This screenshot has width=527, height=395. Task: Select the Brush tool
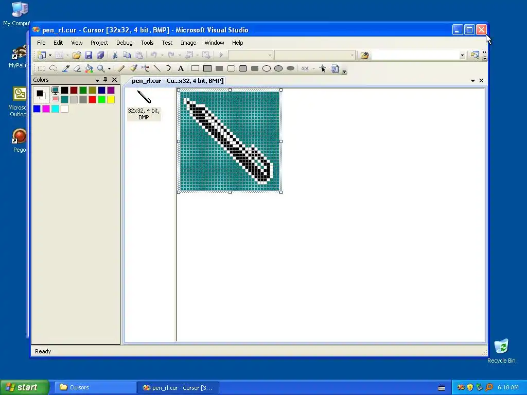[x=133, y=68]
